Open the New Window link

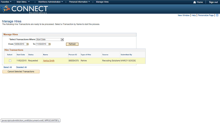(x=184, y=15)
